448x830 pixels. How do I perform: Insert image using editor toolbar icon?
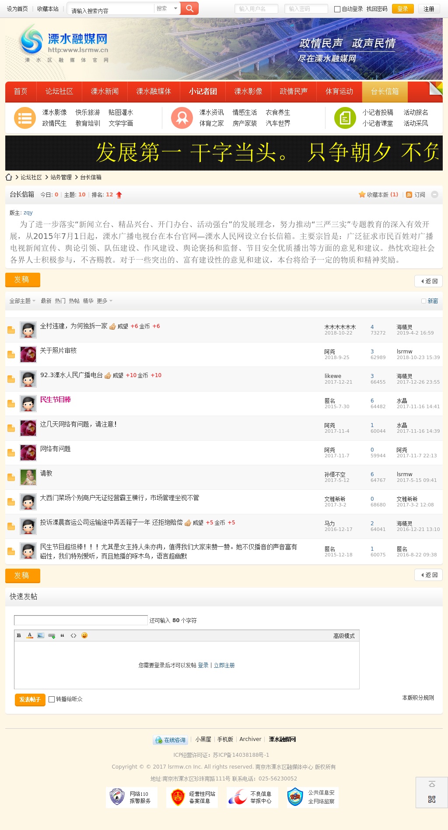click(41, 635)
